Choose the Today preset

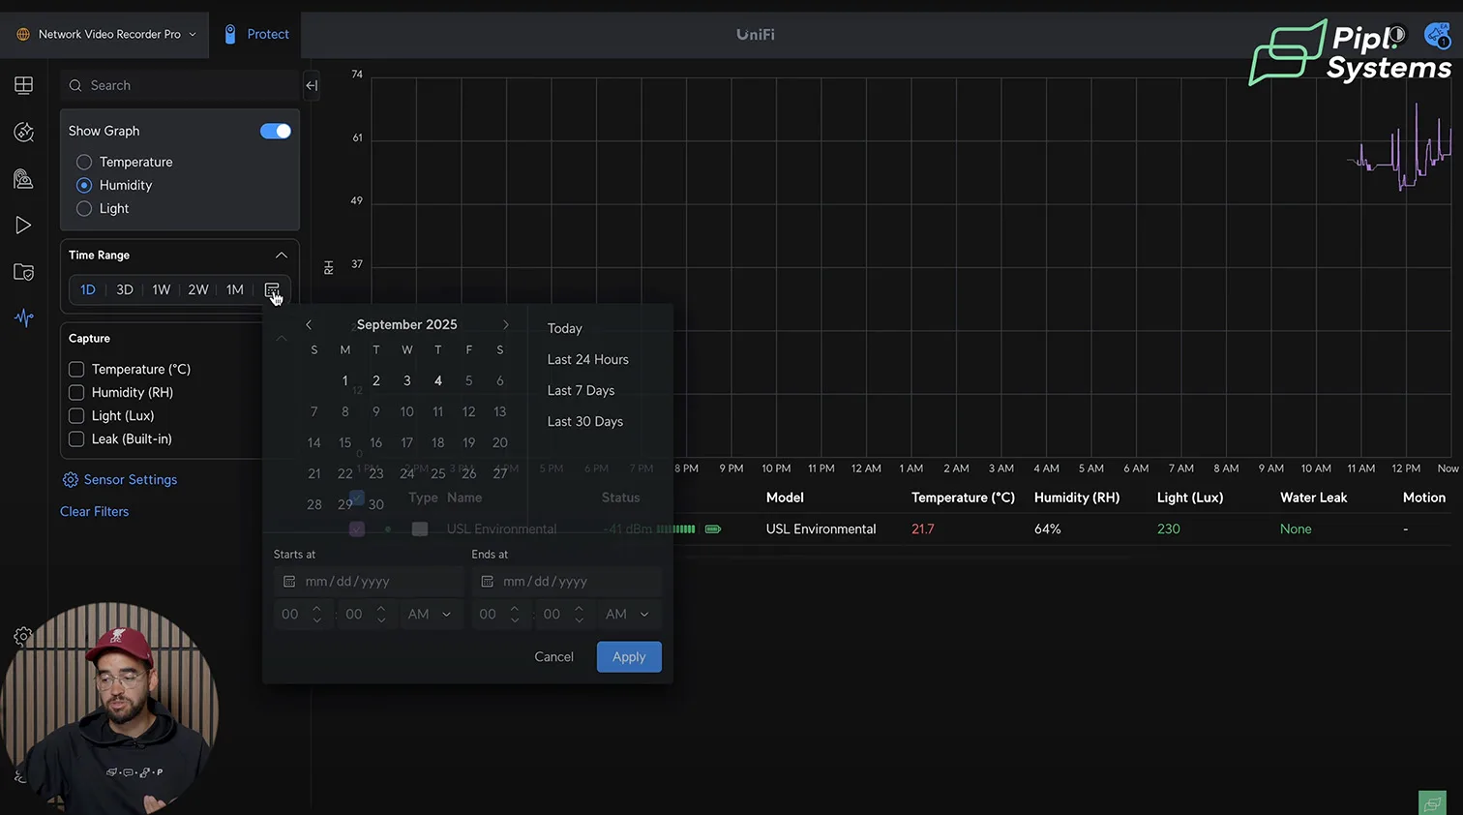click(x=565, y=328)
